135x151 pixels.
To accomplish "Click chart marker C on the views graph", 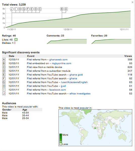I will [40, 9].
